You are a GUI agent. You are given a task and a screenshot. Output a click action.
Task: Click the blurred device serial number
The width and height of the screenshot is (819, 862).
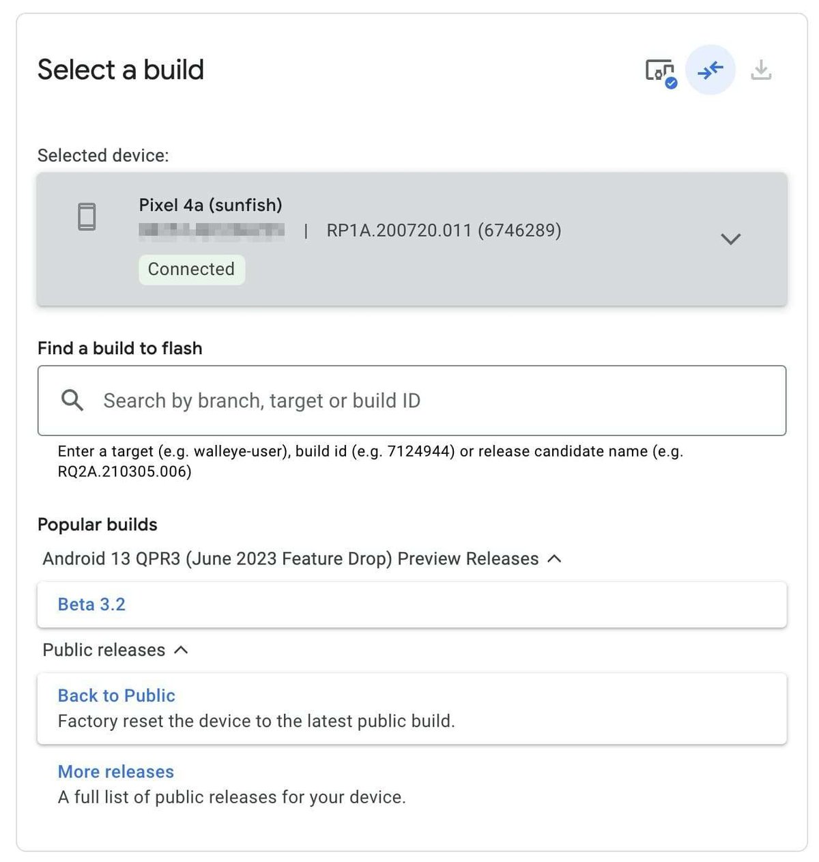(x=212, y=231)
